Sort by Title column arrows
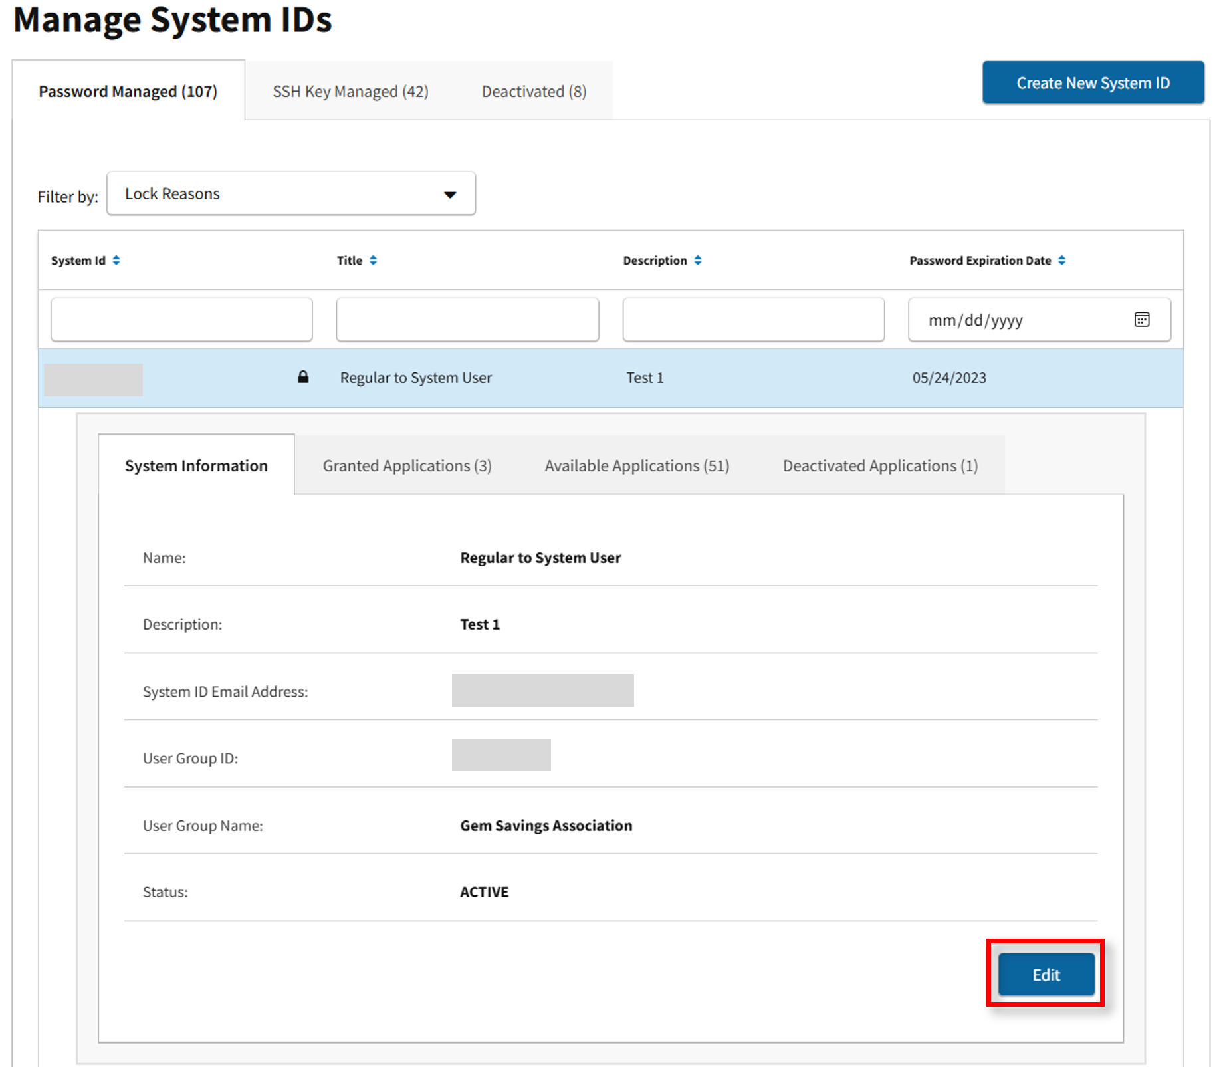Image resolution: width=1219 pixels, height=1067 pixels. [373, 261]
